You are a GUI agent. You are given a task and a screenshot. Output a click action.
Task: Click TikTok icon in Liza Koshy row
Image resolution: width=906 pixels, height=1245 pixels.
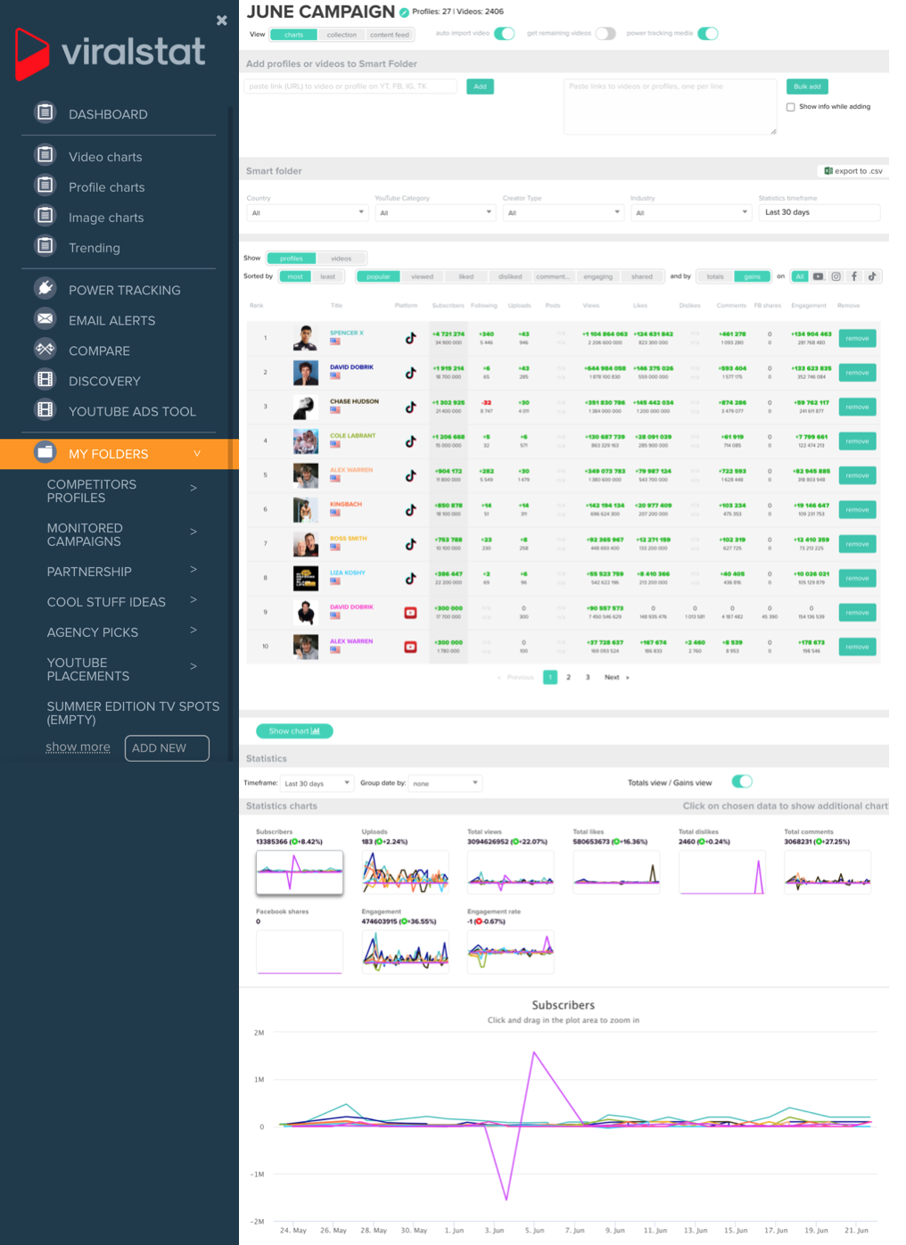(x=410, y=578)
